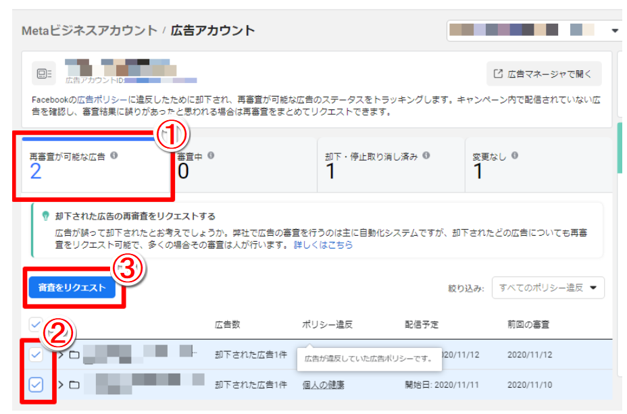The width and height of the screenshot is (627, 414).
Task: Click 広告マネージャで開く button
Action: point(543,73)
